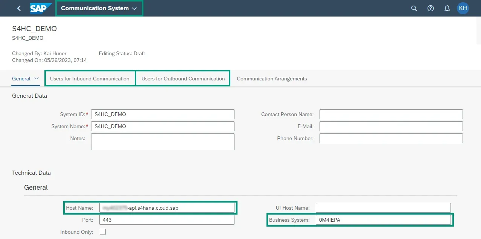Click the System ID input field

click(x=163, y=114)
